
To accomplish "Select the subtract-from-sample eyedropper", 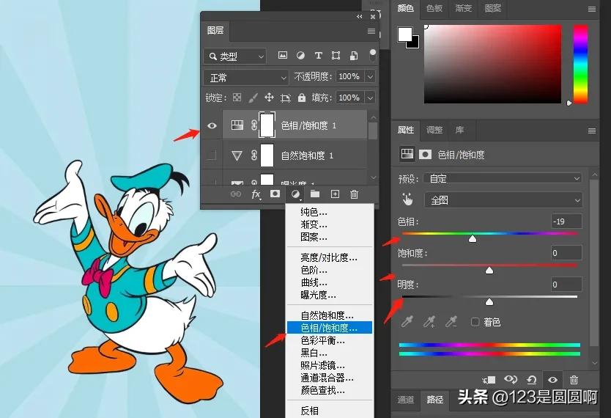I will (451, 322).
